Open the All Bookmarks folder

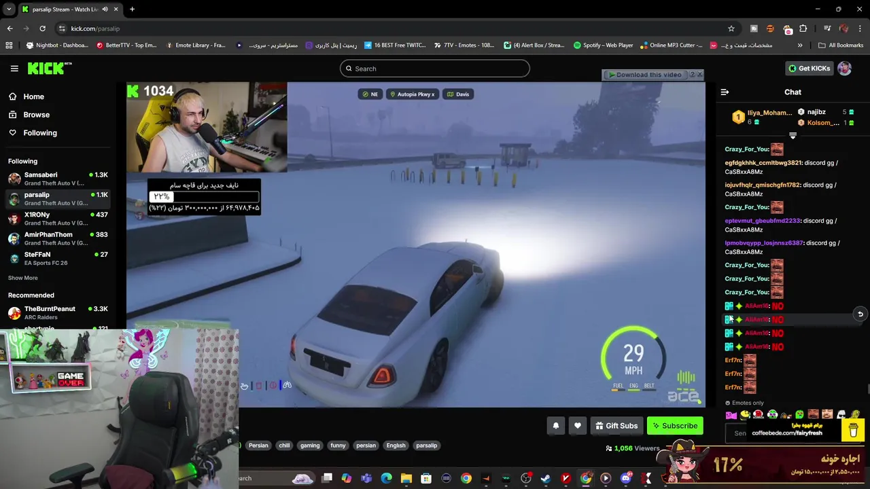841,46
